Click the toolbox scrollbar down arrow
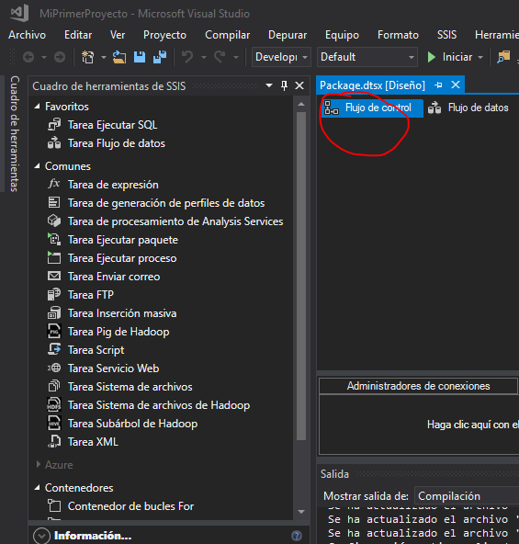Viewport: 519px width, 544px height. 301,512
